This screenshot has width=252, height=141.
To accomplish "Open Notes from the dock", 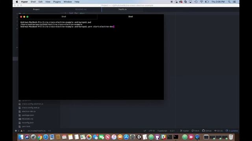I will click(70, 137).
